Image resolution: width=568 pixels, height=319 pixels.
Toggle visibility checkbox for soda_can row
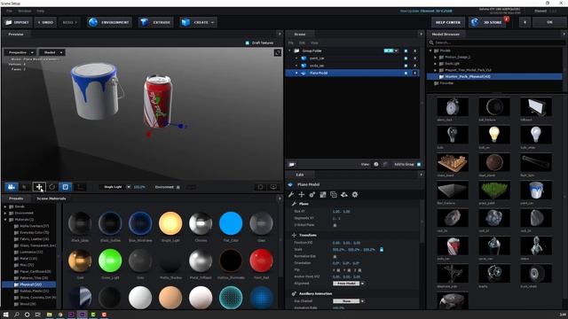click(x=406, y=66)
